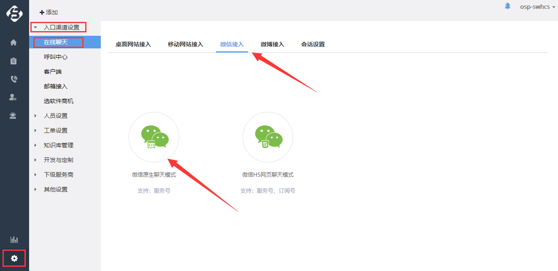The width and height of the screenshot is (558, 271).
Task: Click the headset agent icon in sidebar
Action: coord(13,116)
